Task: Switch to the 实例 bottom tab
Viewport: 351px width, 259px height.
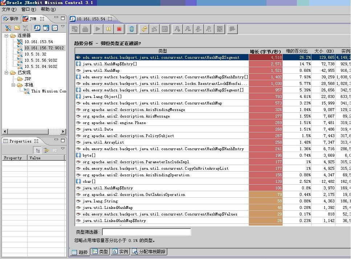Action: [121, 252]
